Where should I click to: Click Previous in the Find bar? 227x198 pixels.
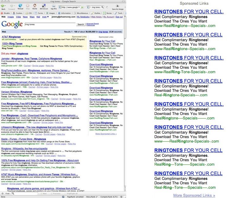pyautogui.click(x=55, y=194)
